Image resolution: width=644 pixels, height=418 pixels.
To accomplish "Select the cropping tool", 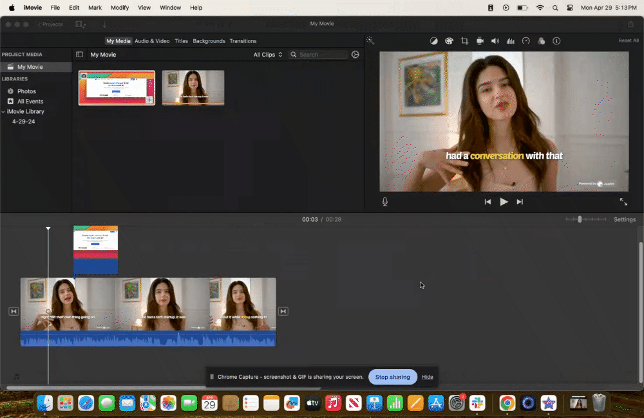I will tap(464, 41).
